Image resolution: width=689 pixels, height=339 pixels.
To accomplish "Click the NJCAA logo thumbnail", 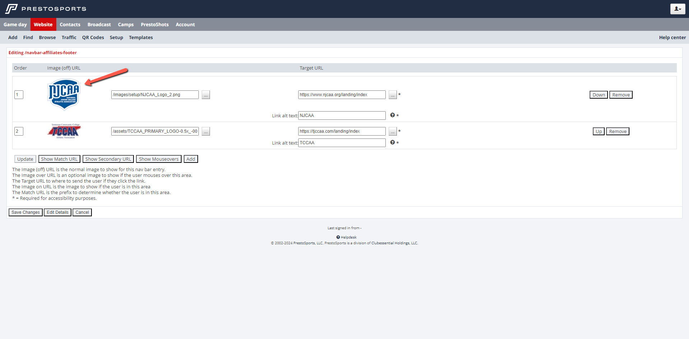I will pos(64,95).
